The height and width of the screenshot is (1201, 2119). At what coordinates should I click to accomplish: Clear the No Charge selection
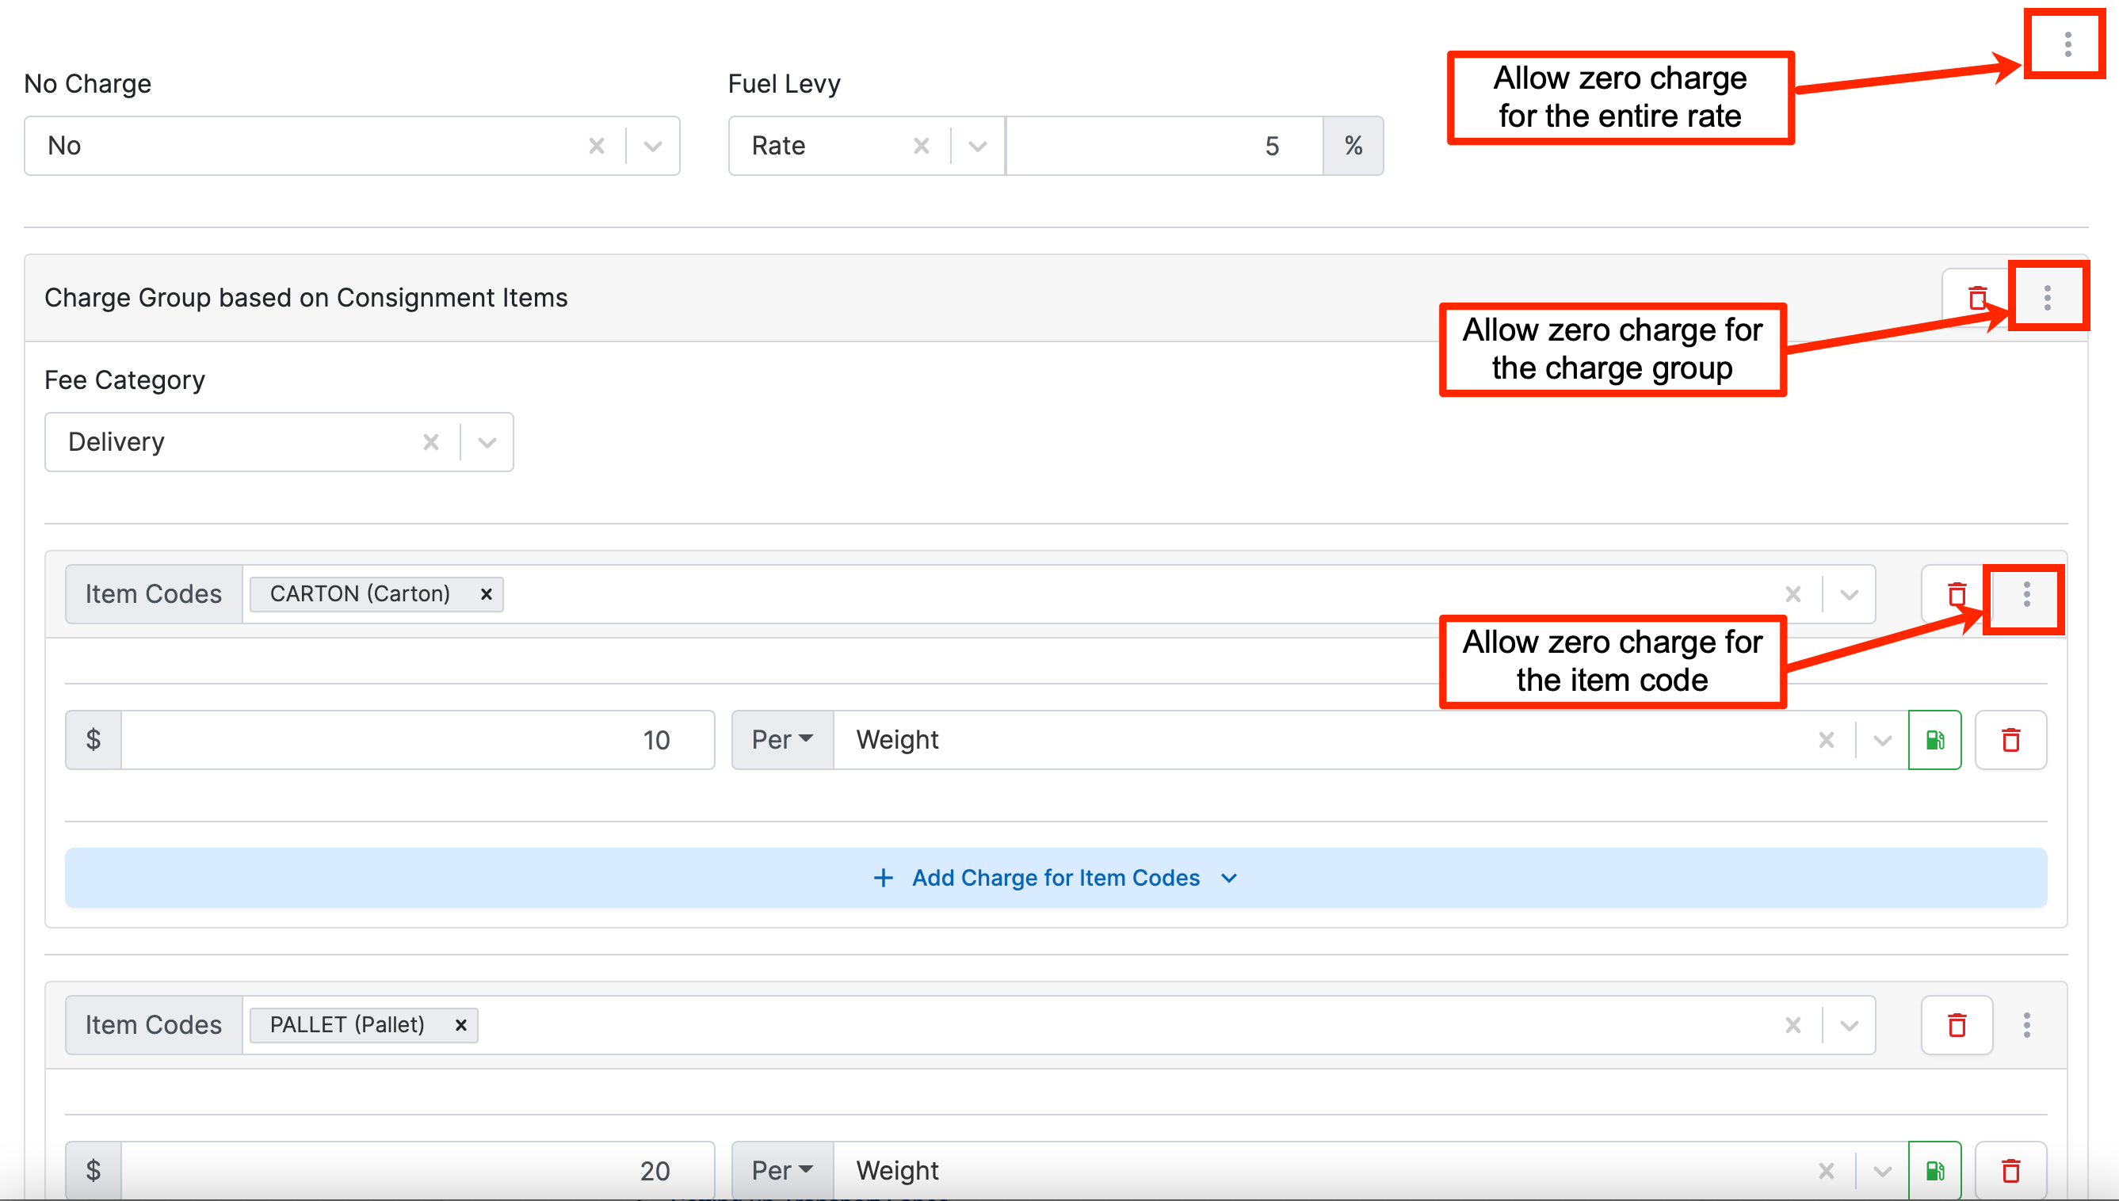pos(597,146)
